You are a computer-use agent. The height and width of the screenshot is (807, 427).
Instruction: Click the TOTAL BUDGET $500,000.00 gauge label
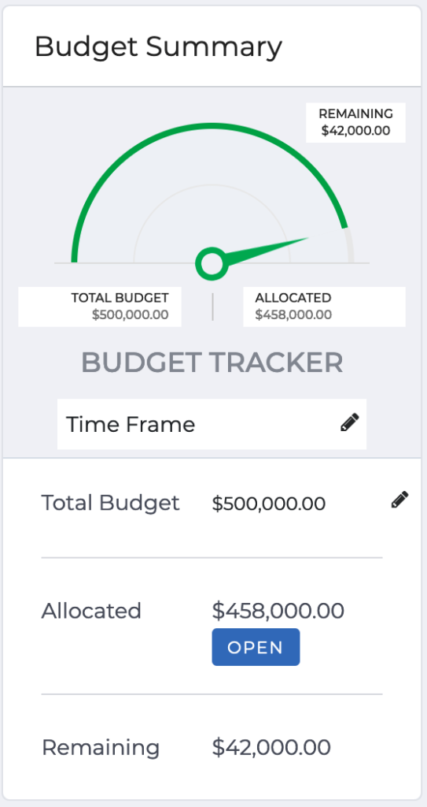tap(100, 307)
